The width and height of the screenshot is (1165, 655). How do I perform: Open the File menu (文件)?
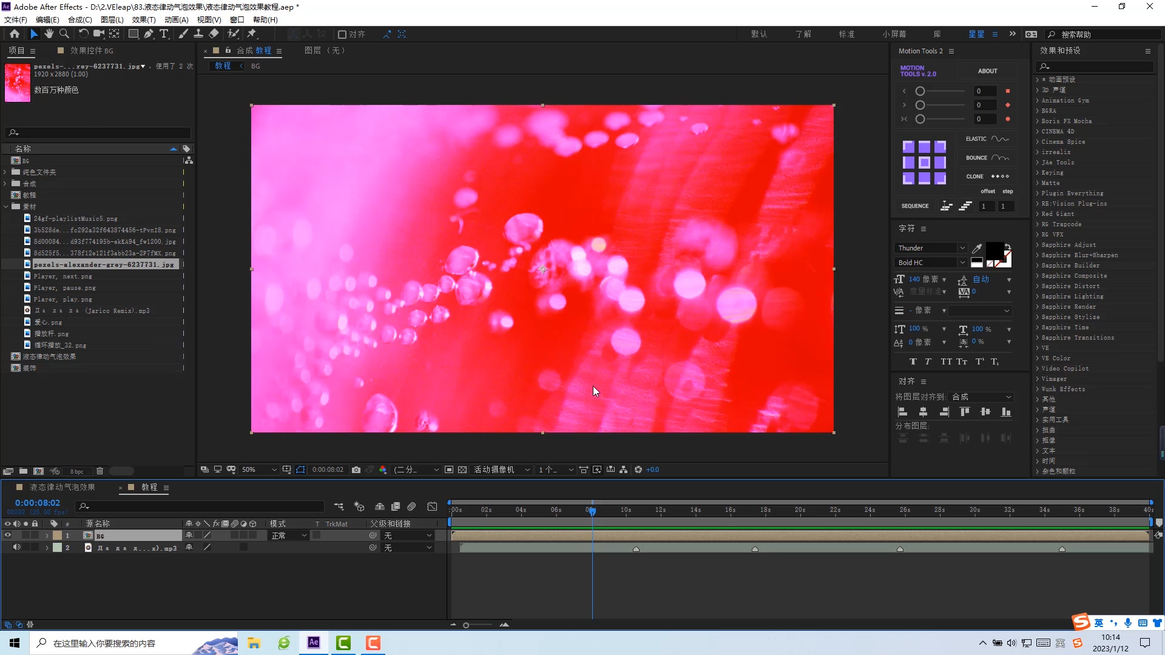point(16,19)
